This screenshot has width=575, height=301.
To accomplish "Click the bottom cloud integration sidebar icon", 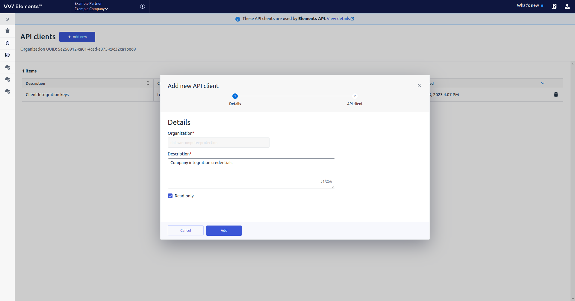I will [7, 91].
